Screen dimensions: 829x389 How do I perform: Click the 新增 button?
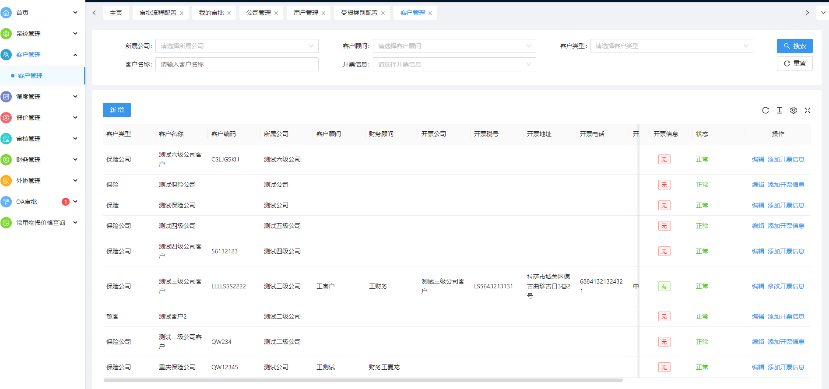pos(117,110)
